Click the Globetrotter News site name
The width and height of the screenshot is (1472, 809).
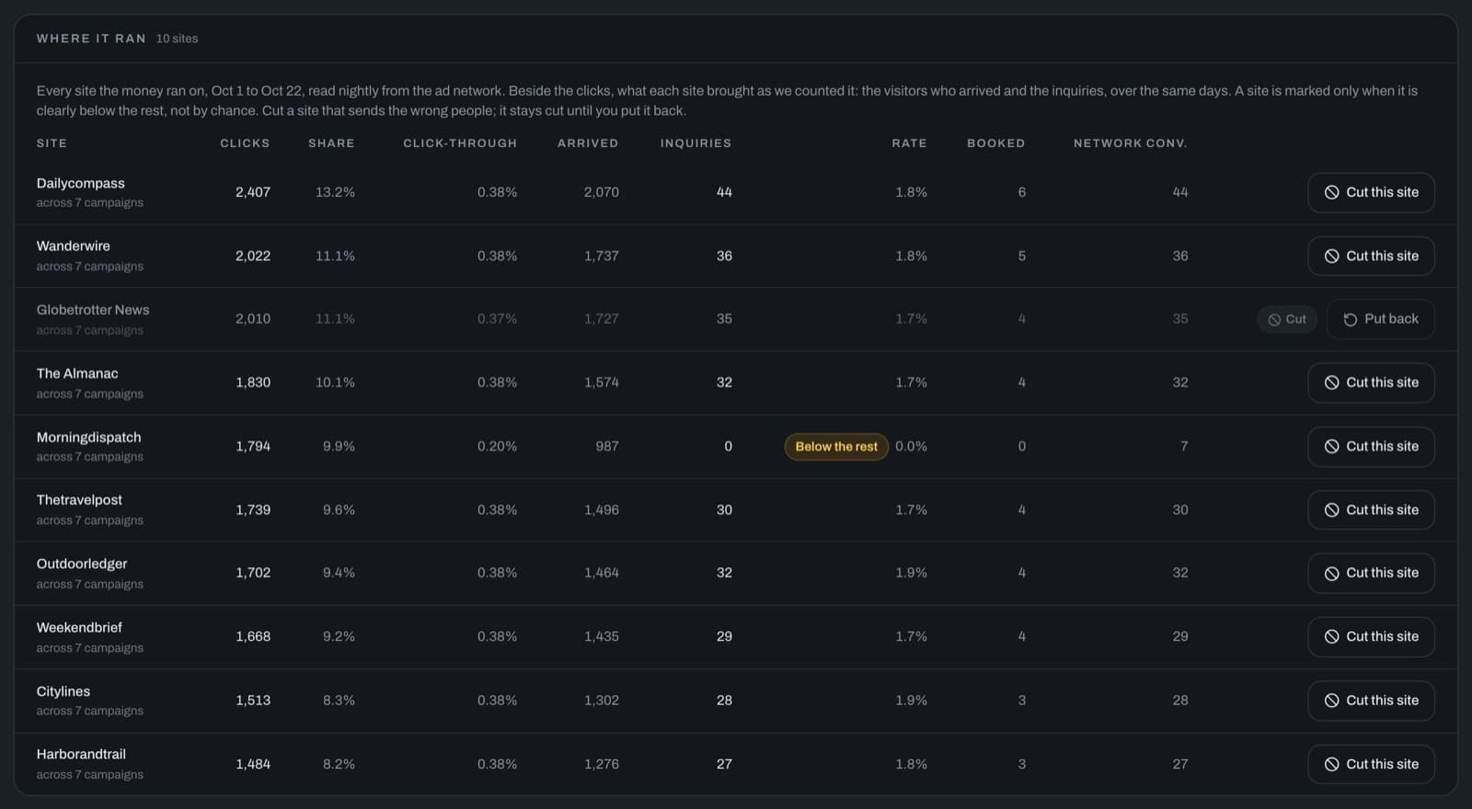[x=93, y=310]
